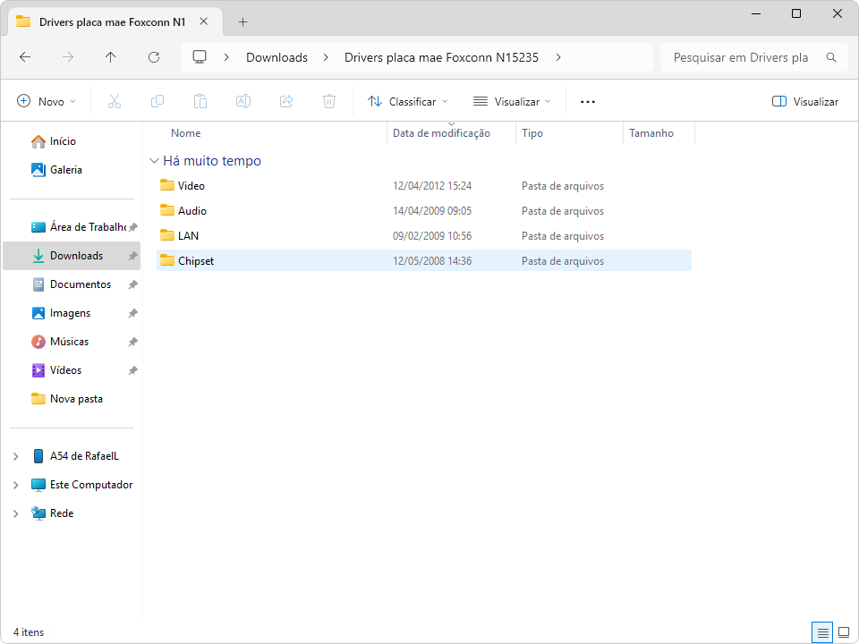Viewport: 859px width, 644px height.
Task: Toggle the Visualizar preview pane
Action: click(805, 101)
